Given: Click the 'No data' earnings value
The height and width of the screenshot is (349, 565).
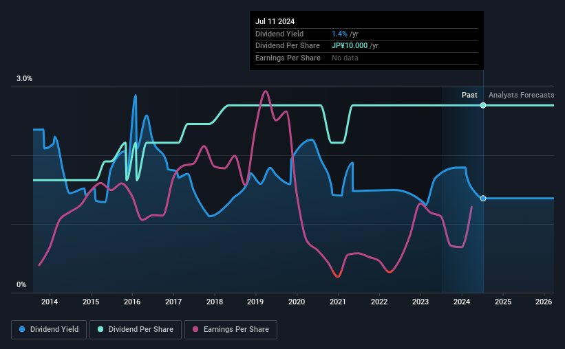Looking at the screenshot, I should pyautogui.click(x=345, y=58).
